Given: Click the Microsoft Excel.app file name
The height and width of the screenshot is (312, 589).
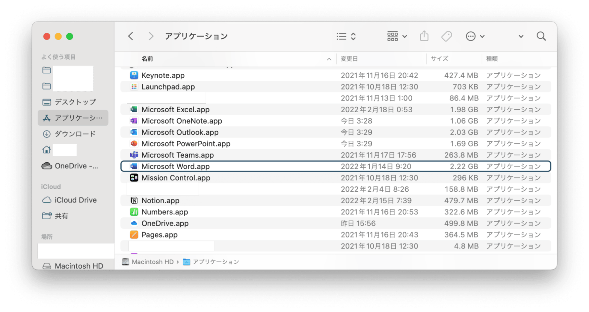Looking at the screenshot, I should (176, 110).
